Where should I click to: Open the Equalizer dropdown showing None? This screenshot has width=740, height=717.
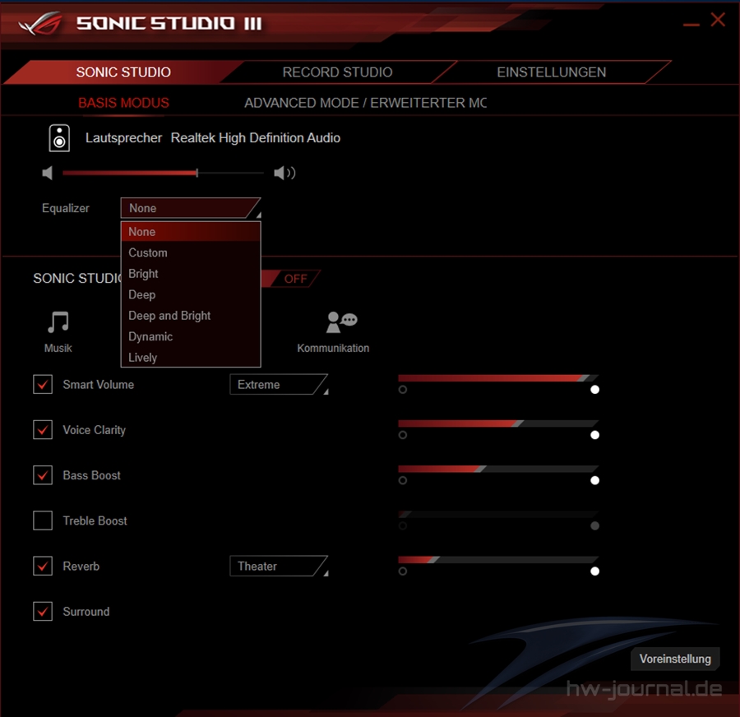191,208
